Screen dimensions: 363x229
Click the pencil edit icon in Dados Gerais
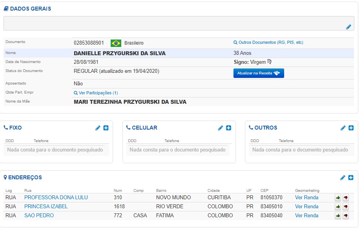coord(348,27)
